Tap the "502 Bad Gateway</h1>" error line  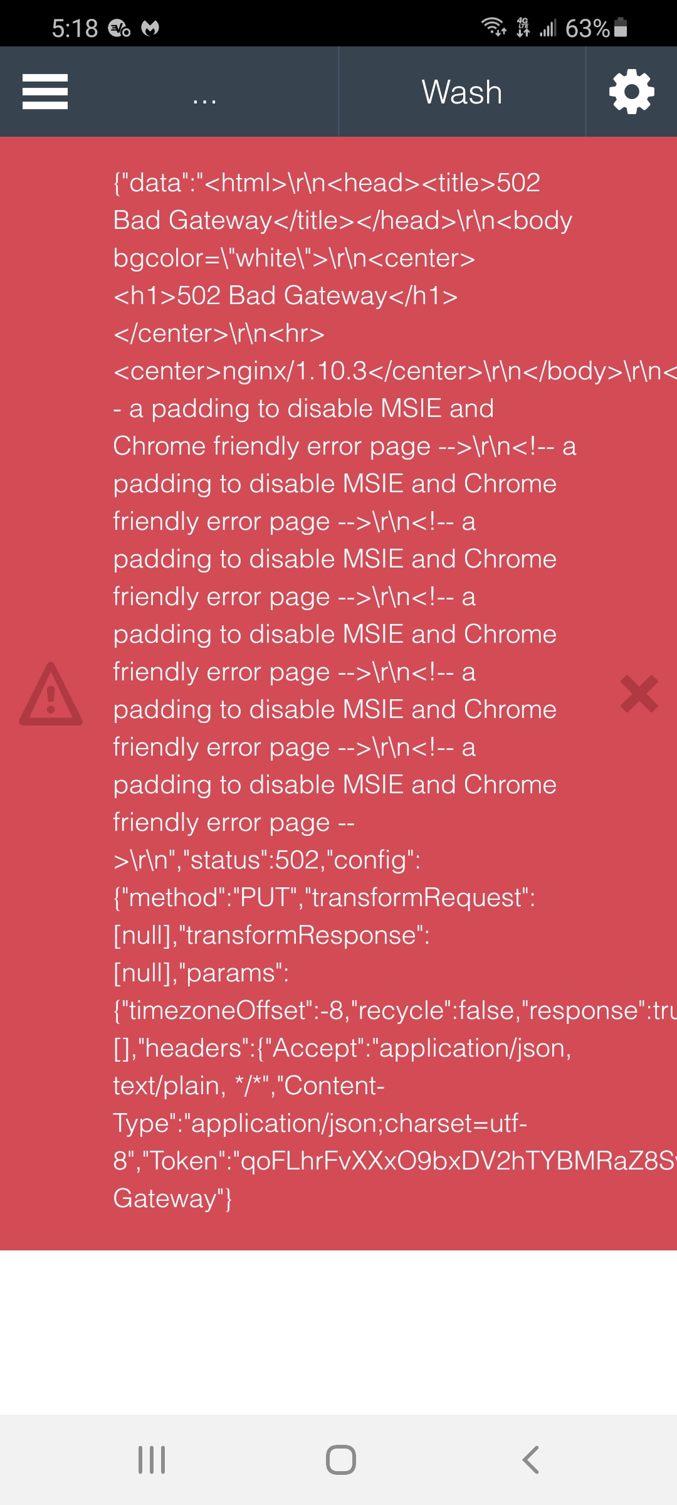tap(286, 295)
